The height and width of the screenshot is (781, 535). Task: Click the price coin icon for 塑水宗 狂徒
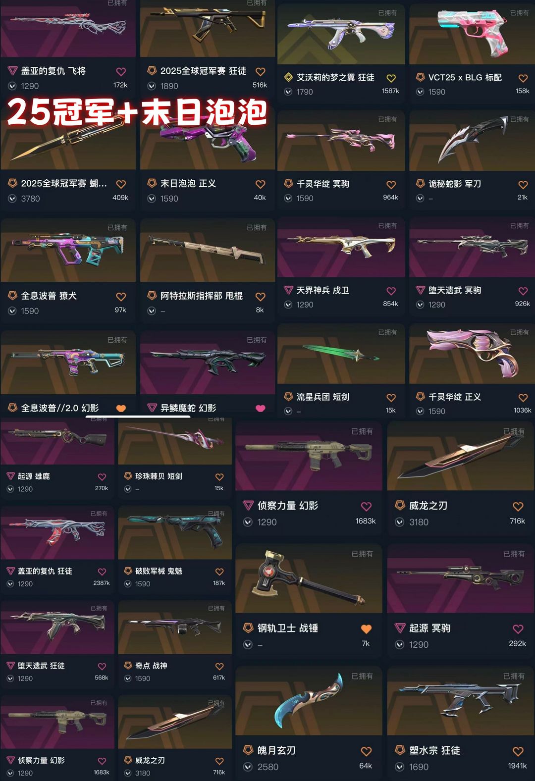click(x=400, y=767)
